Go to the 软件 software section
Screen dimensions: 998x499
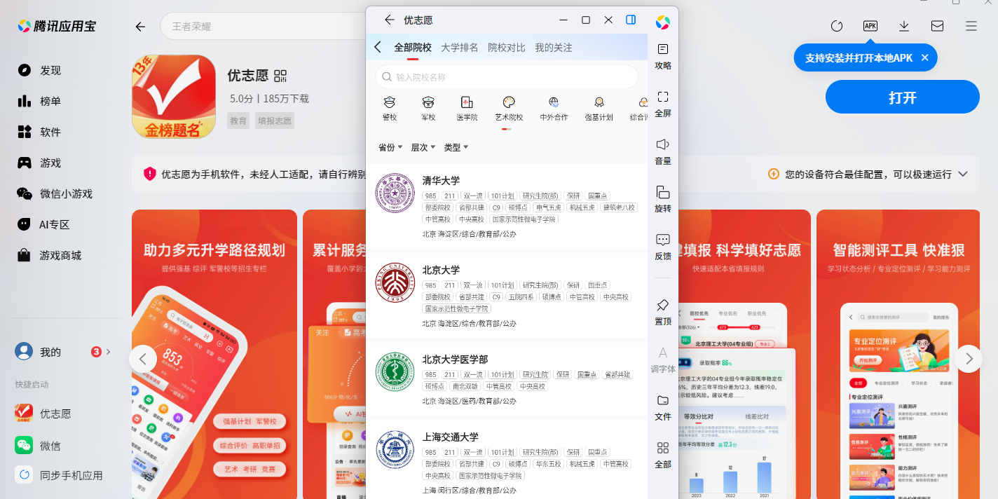(x=50, y=132)
